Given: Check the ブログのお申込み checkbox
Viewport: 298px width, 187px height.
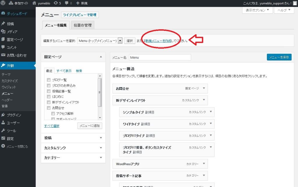Looking at the screenshot, I should tap(49, 86).
